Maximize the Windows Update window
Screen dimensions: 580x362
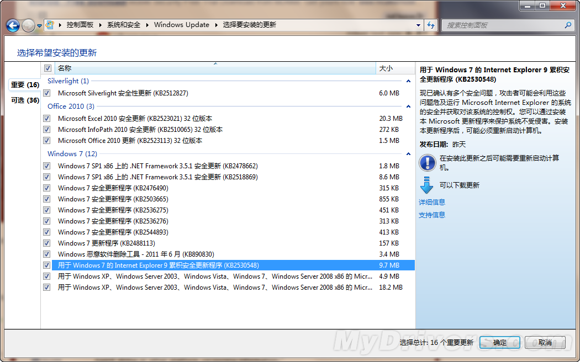pyautogui.click(x=542, y=6)
